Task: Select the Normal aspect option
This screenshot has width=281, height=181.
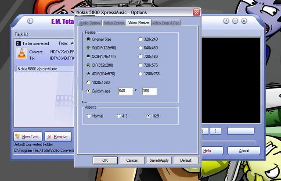Action: [89, 116]
